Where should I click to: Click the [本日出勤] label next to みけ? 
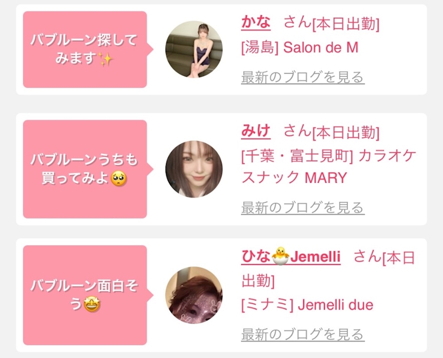point(346,133)
